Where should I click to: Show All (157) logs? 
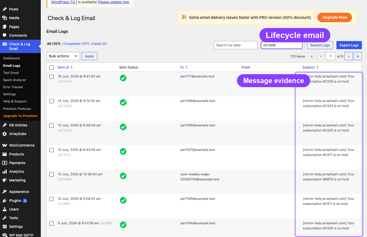pyautogui.click(x=54, y=44)
